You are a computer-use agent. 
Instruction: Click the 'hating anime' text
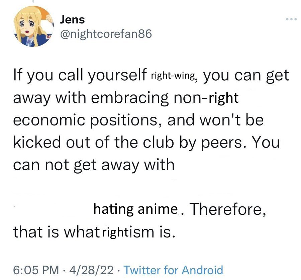[135, 209]
